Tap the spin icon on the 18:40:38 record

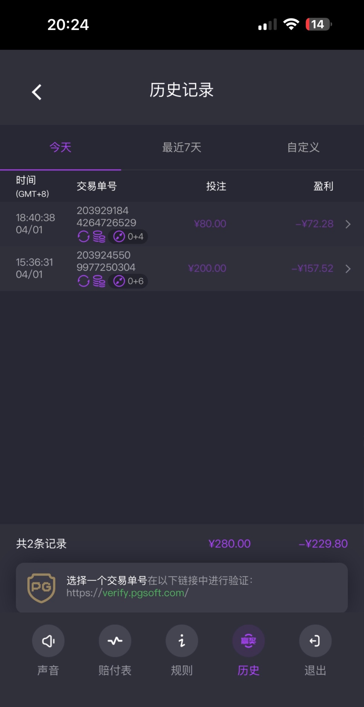83,236
